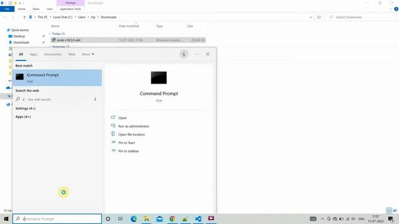Image resolution: width=399 pixels, height=224 pixels.
Task: Open Visual Studio Code from taskbar
Action: [198, 218]
